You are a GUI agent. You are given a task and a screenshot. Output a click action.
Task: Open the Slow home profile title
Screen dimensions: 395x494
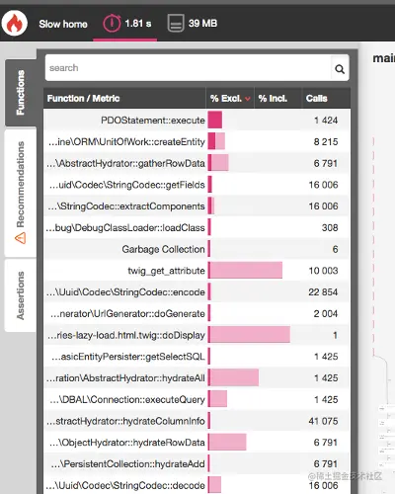tap(63, 24)
